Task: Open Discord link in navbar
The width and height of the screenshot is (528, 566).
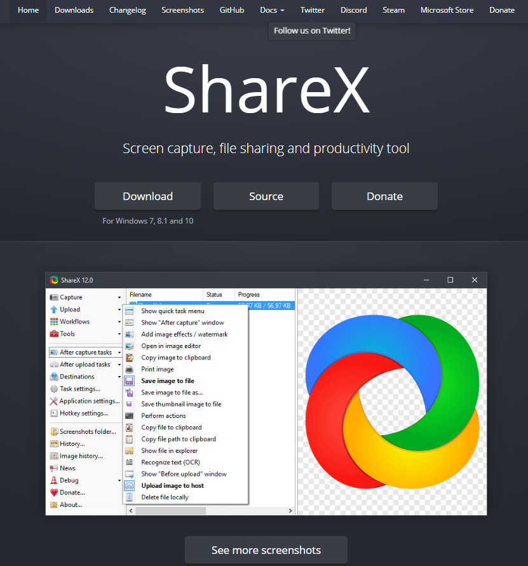Action: click(353, 10)
